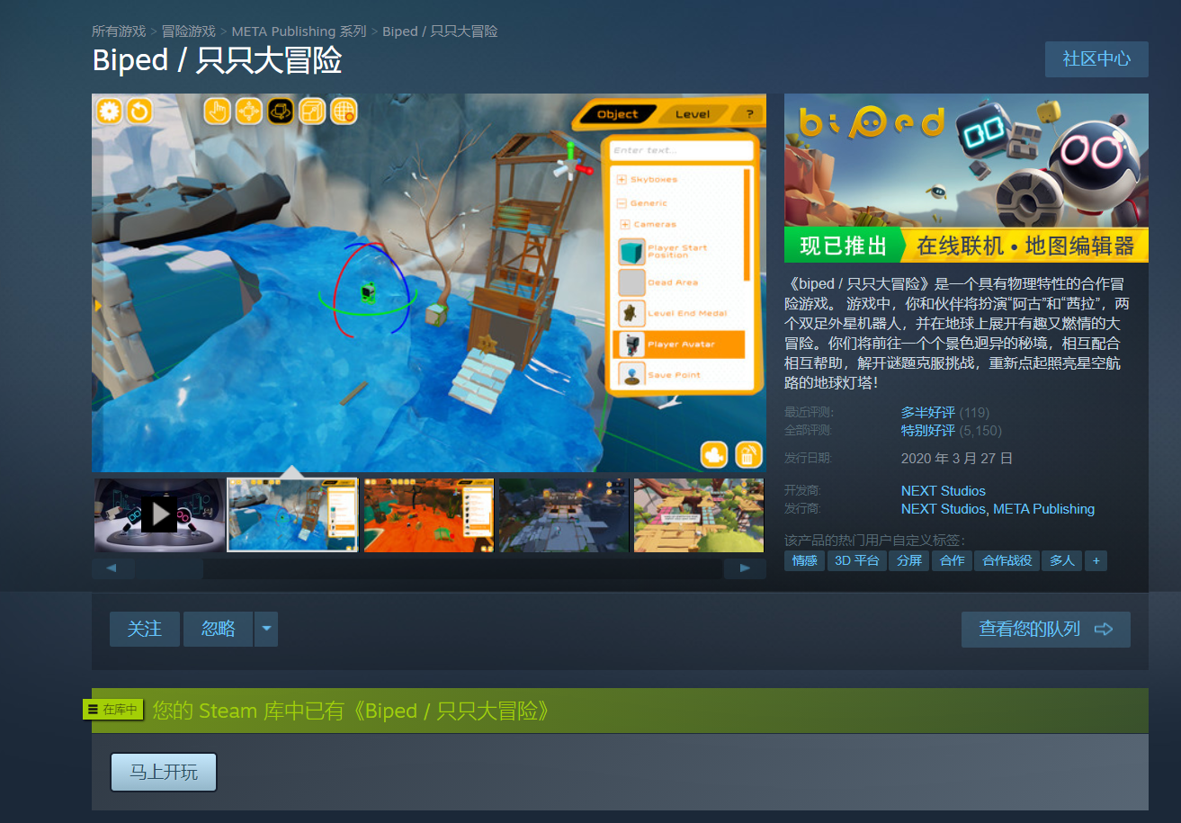Select the 合作战役 tag
The image size is (1181, 823).
click(1007, 560)
